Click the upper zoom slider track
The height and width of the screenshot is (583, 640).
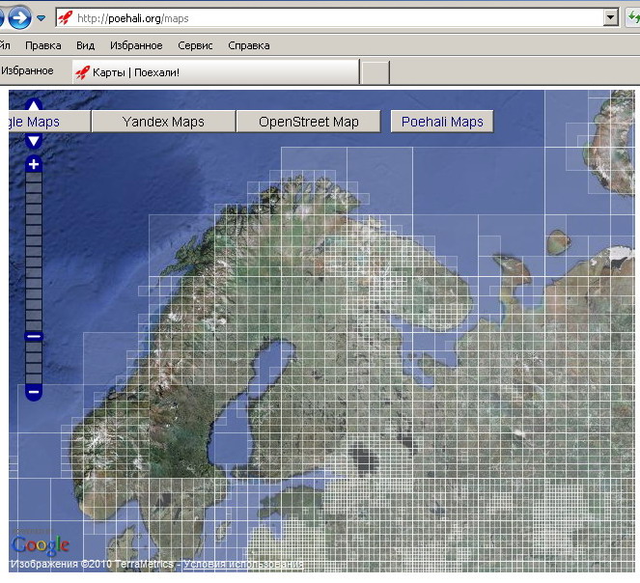(34, 252)
